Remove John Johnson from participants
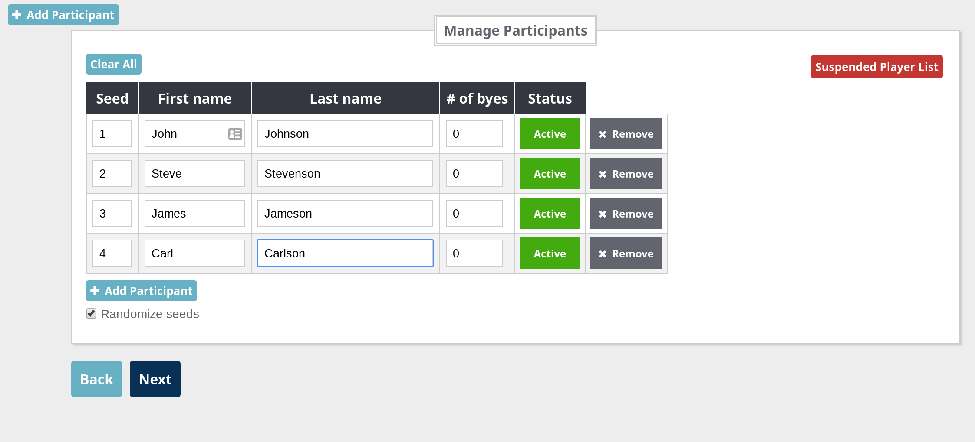Screen dimensions: 975x442 pos(626,134)
